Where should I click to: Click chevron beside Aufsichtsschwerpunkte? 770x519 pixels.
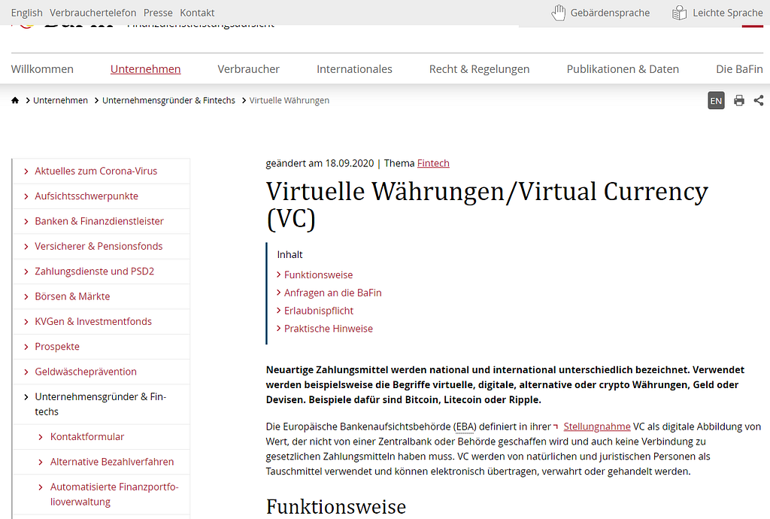pos(26,196)
